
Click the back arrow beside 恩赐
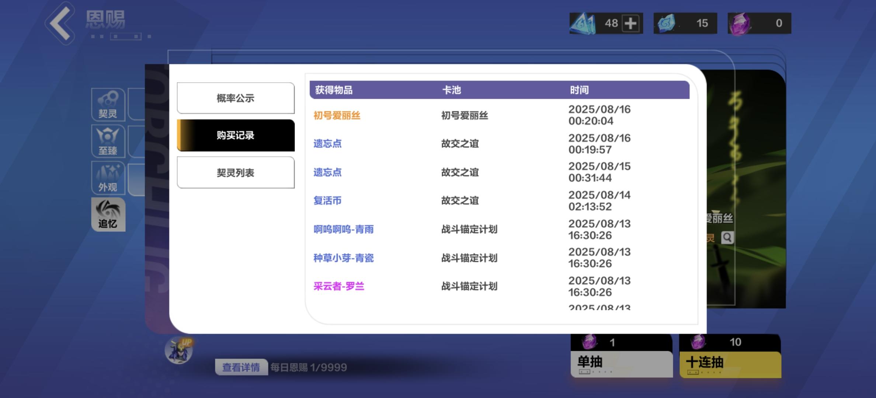click(60, 23)
